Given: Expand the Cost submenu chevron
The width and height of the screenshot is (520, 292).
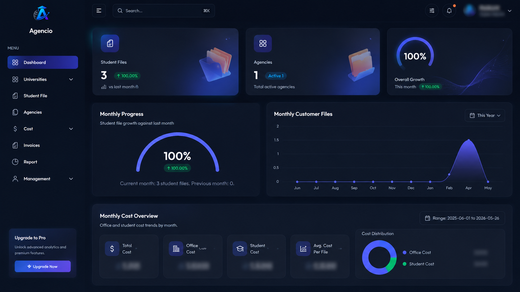Looking at the screenshot, I should click(71, 129).
